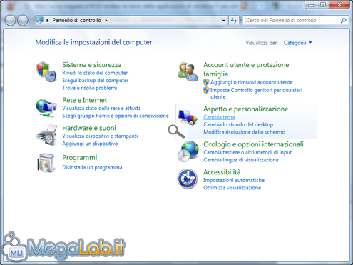The image size is (353, 265).
Task: Click the Cambia tema link
Action: coord(219,117)
